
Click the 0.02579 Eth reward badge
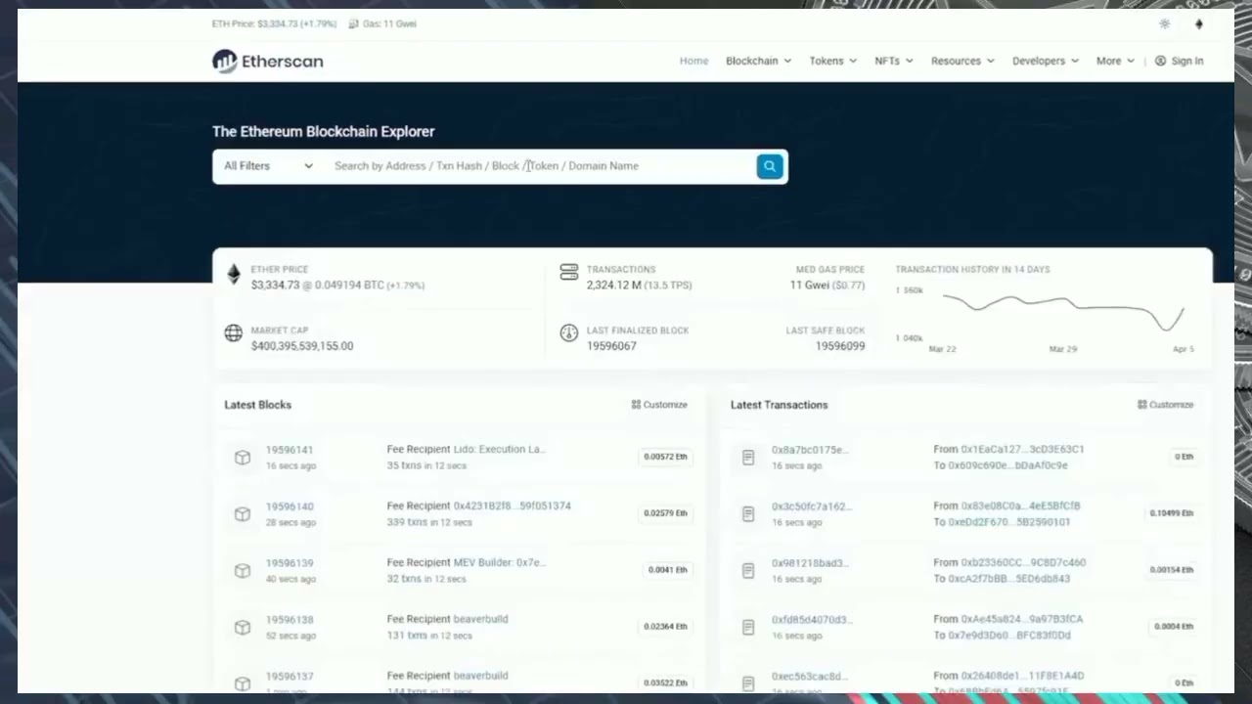(x=666, y=513)
